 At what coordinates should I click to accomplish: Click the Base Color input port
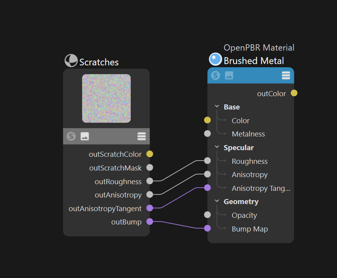pyautogui.click(x=207, y=120)
